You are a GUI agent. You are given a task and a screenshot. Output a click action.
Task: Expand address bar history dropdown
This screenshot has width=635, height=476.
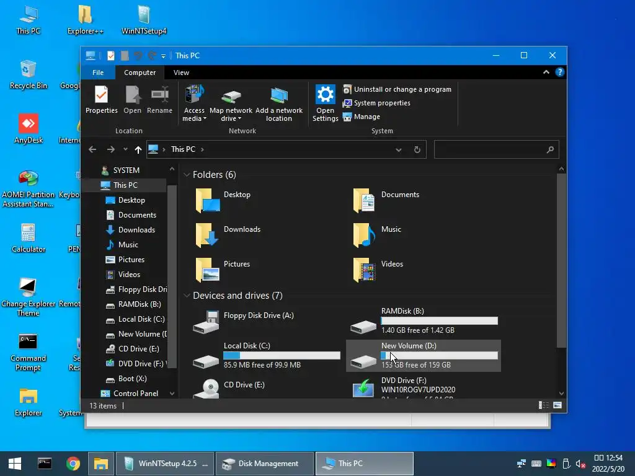[x=399, y=150]
